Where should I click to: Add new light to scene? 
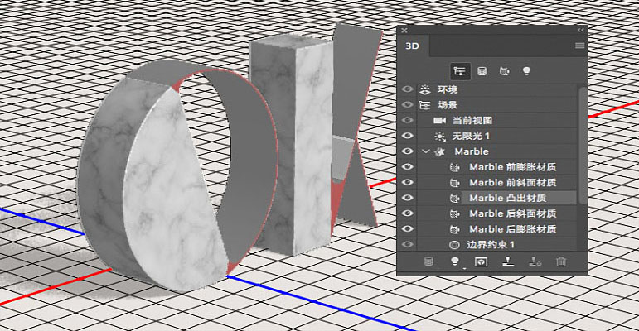[455, 261]
